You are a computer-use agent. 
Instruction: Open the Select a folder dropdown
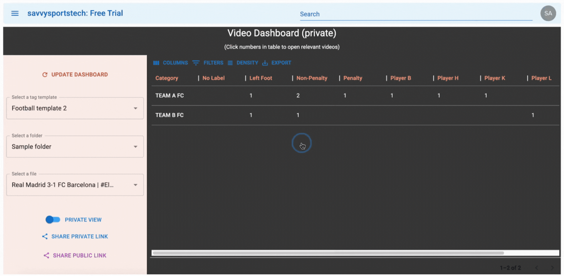[75, 147]
